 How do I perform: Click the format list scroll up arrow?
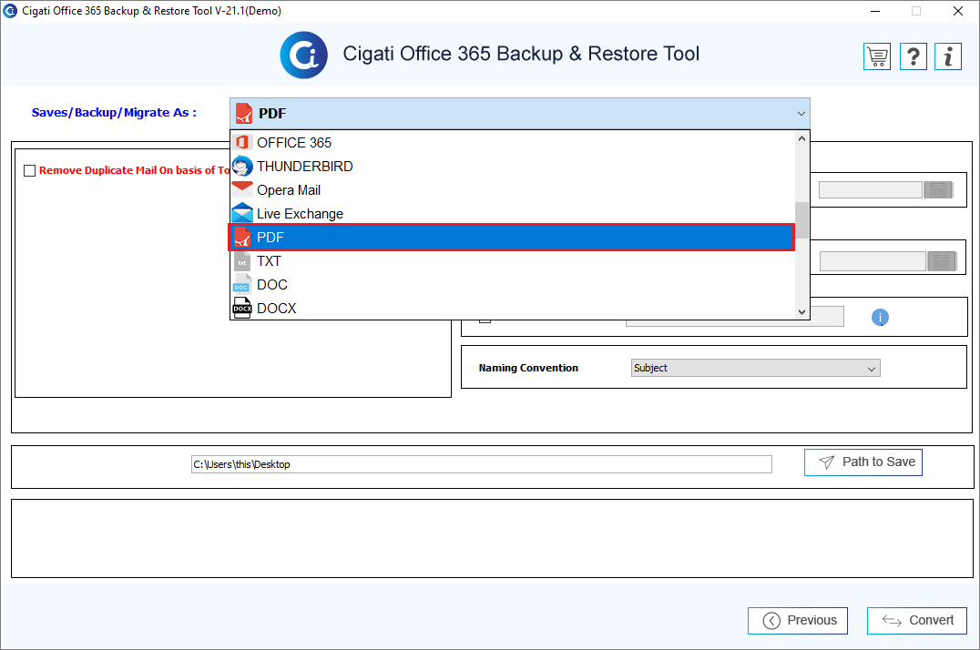click(801, 138)
